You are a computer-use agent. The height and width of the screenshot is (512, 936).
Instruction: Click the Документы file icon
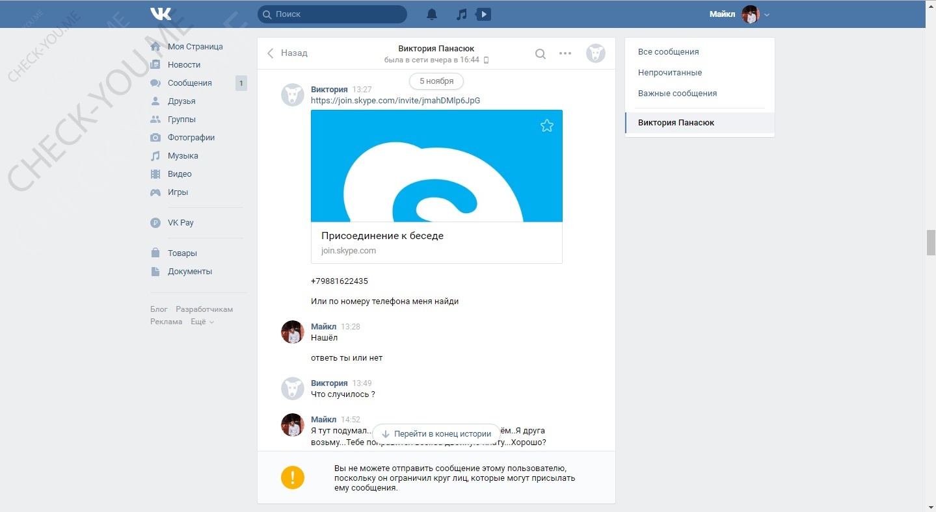[x=155, y=272]
